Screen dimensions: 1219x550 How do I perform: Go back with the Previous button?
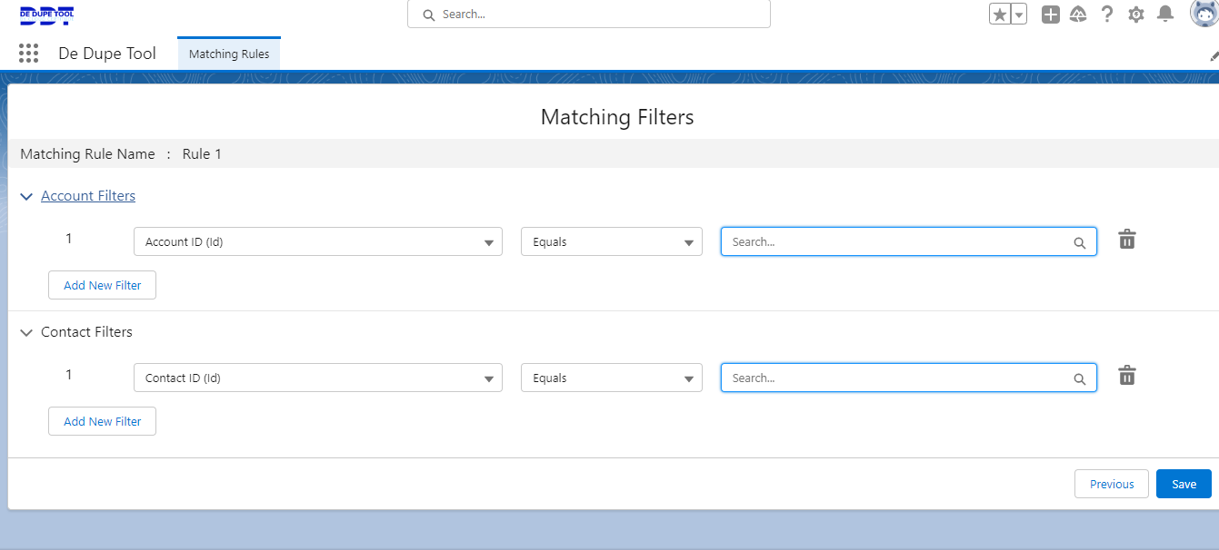coord(1111,484)
